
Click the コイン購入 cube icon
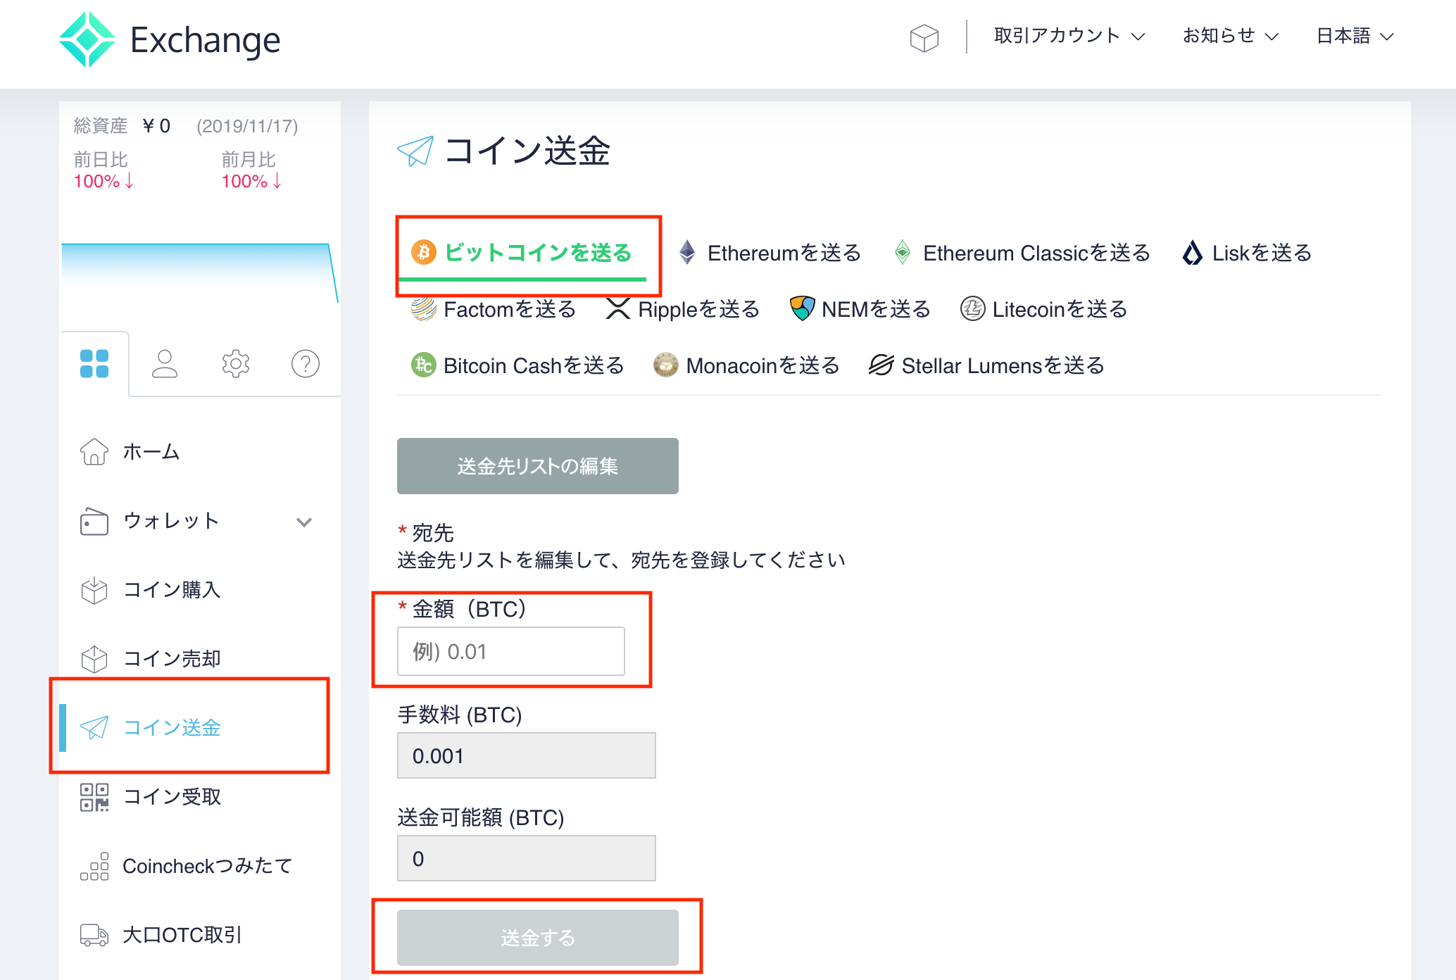click(94, 591)
